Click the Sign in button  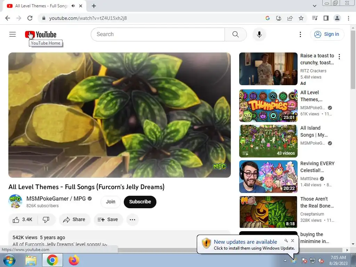pos(327,34)
